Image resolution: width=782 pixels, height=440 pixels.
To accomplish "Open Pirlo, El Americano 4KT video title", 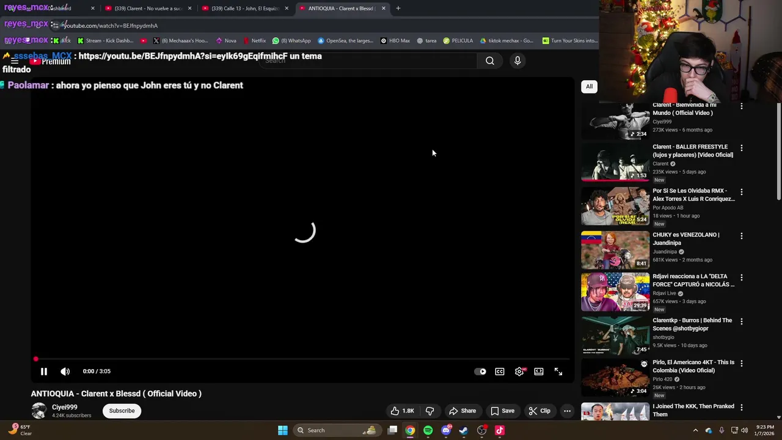I will click(x=693, y=366).
